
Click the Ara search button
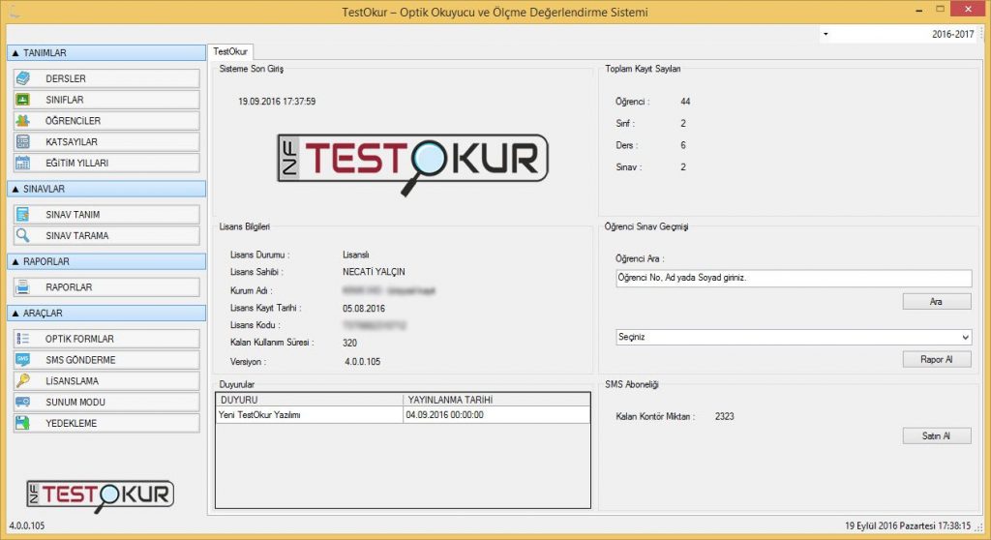coord(937,302)
